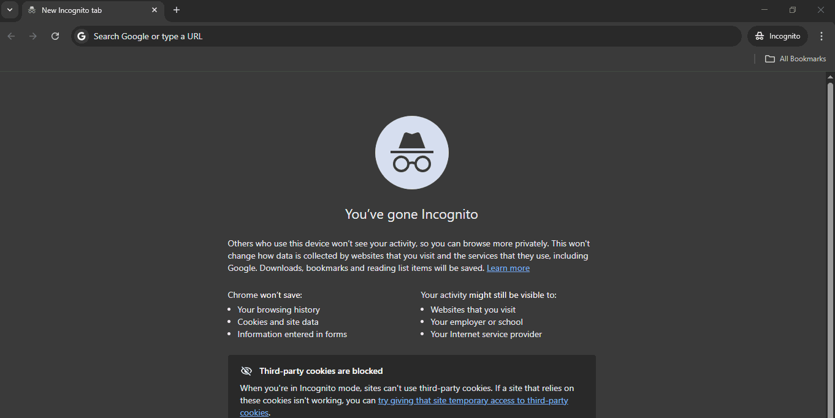The image size is (835, 418).
Task: Reload the current page
Action: pyautogui.click(x=55, y=36)
